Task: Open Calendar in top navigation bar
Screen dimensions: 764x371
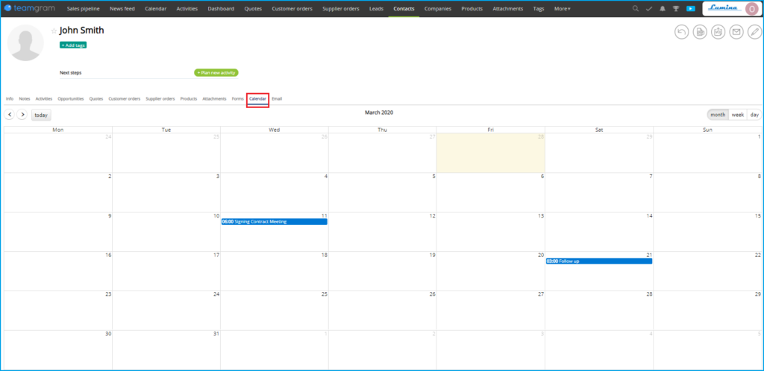Action: coord(156,9)
